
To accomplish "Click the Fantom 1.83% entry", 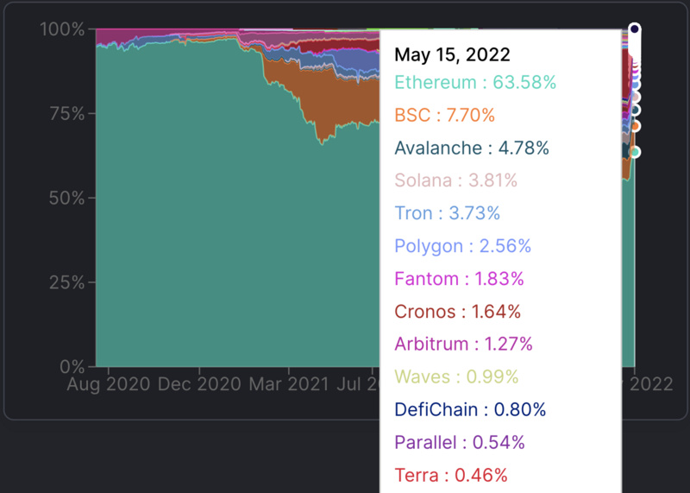I will click(459, 279).
